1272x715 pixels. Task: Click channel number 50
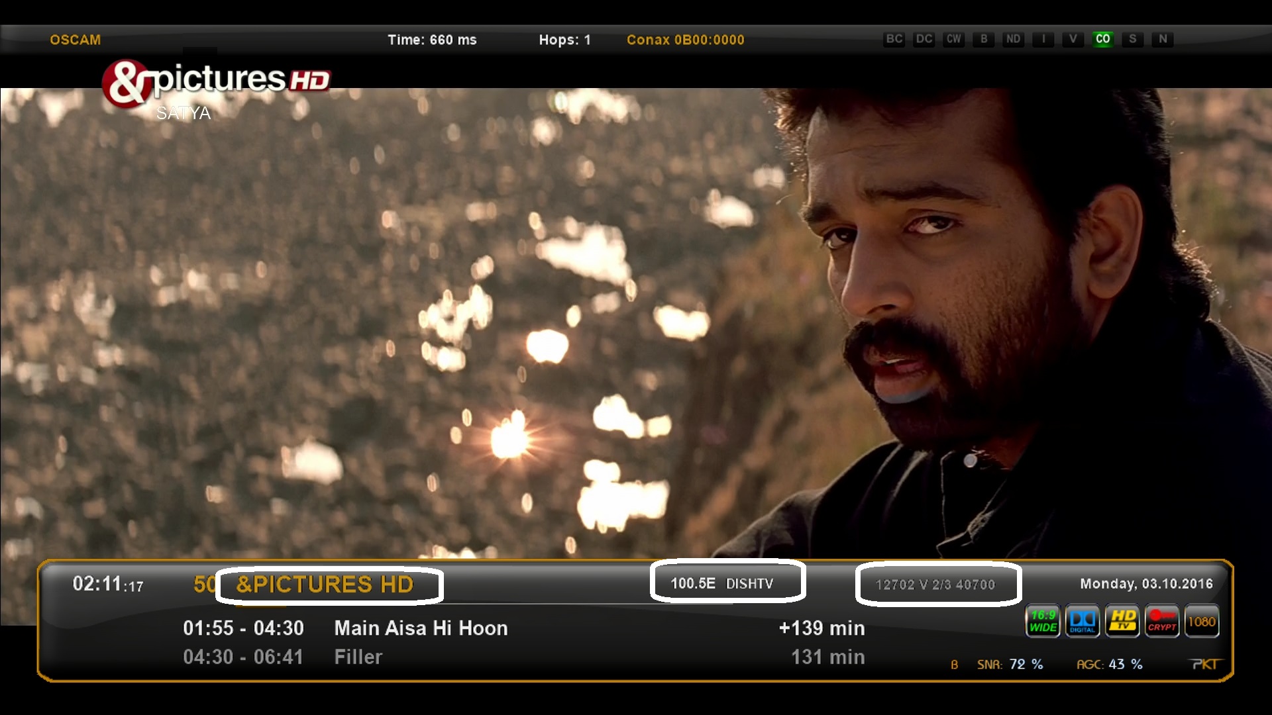pos(205,584)
